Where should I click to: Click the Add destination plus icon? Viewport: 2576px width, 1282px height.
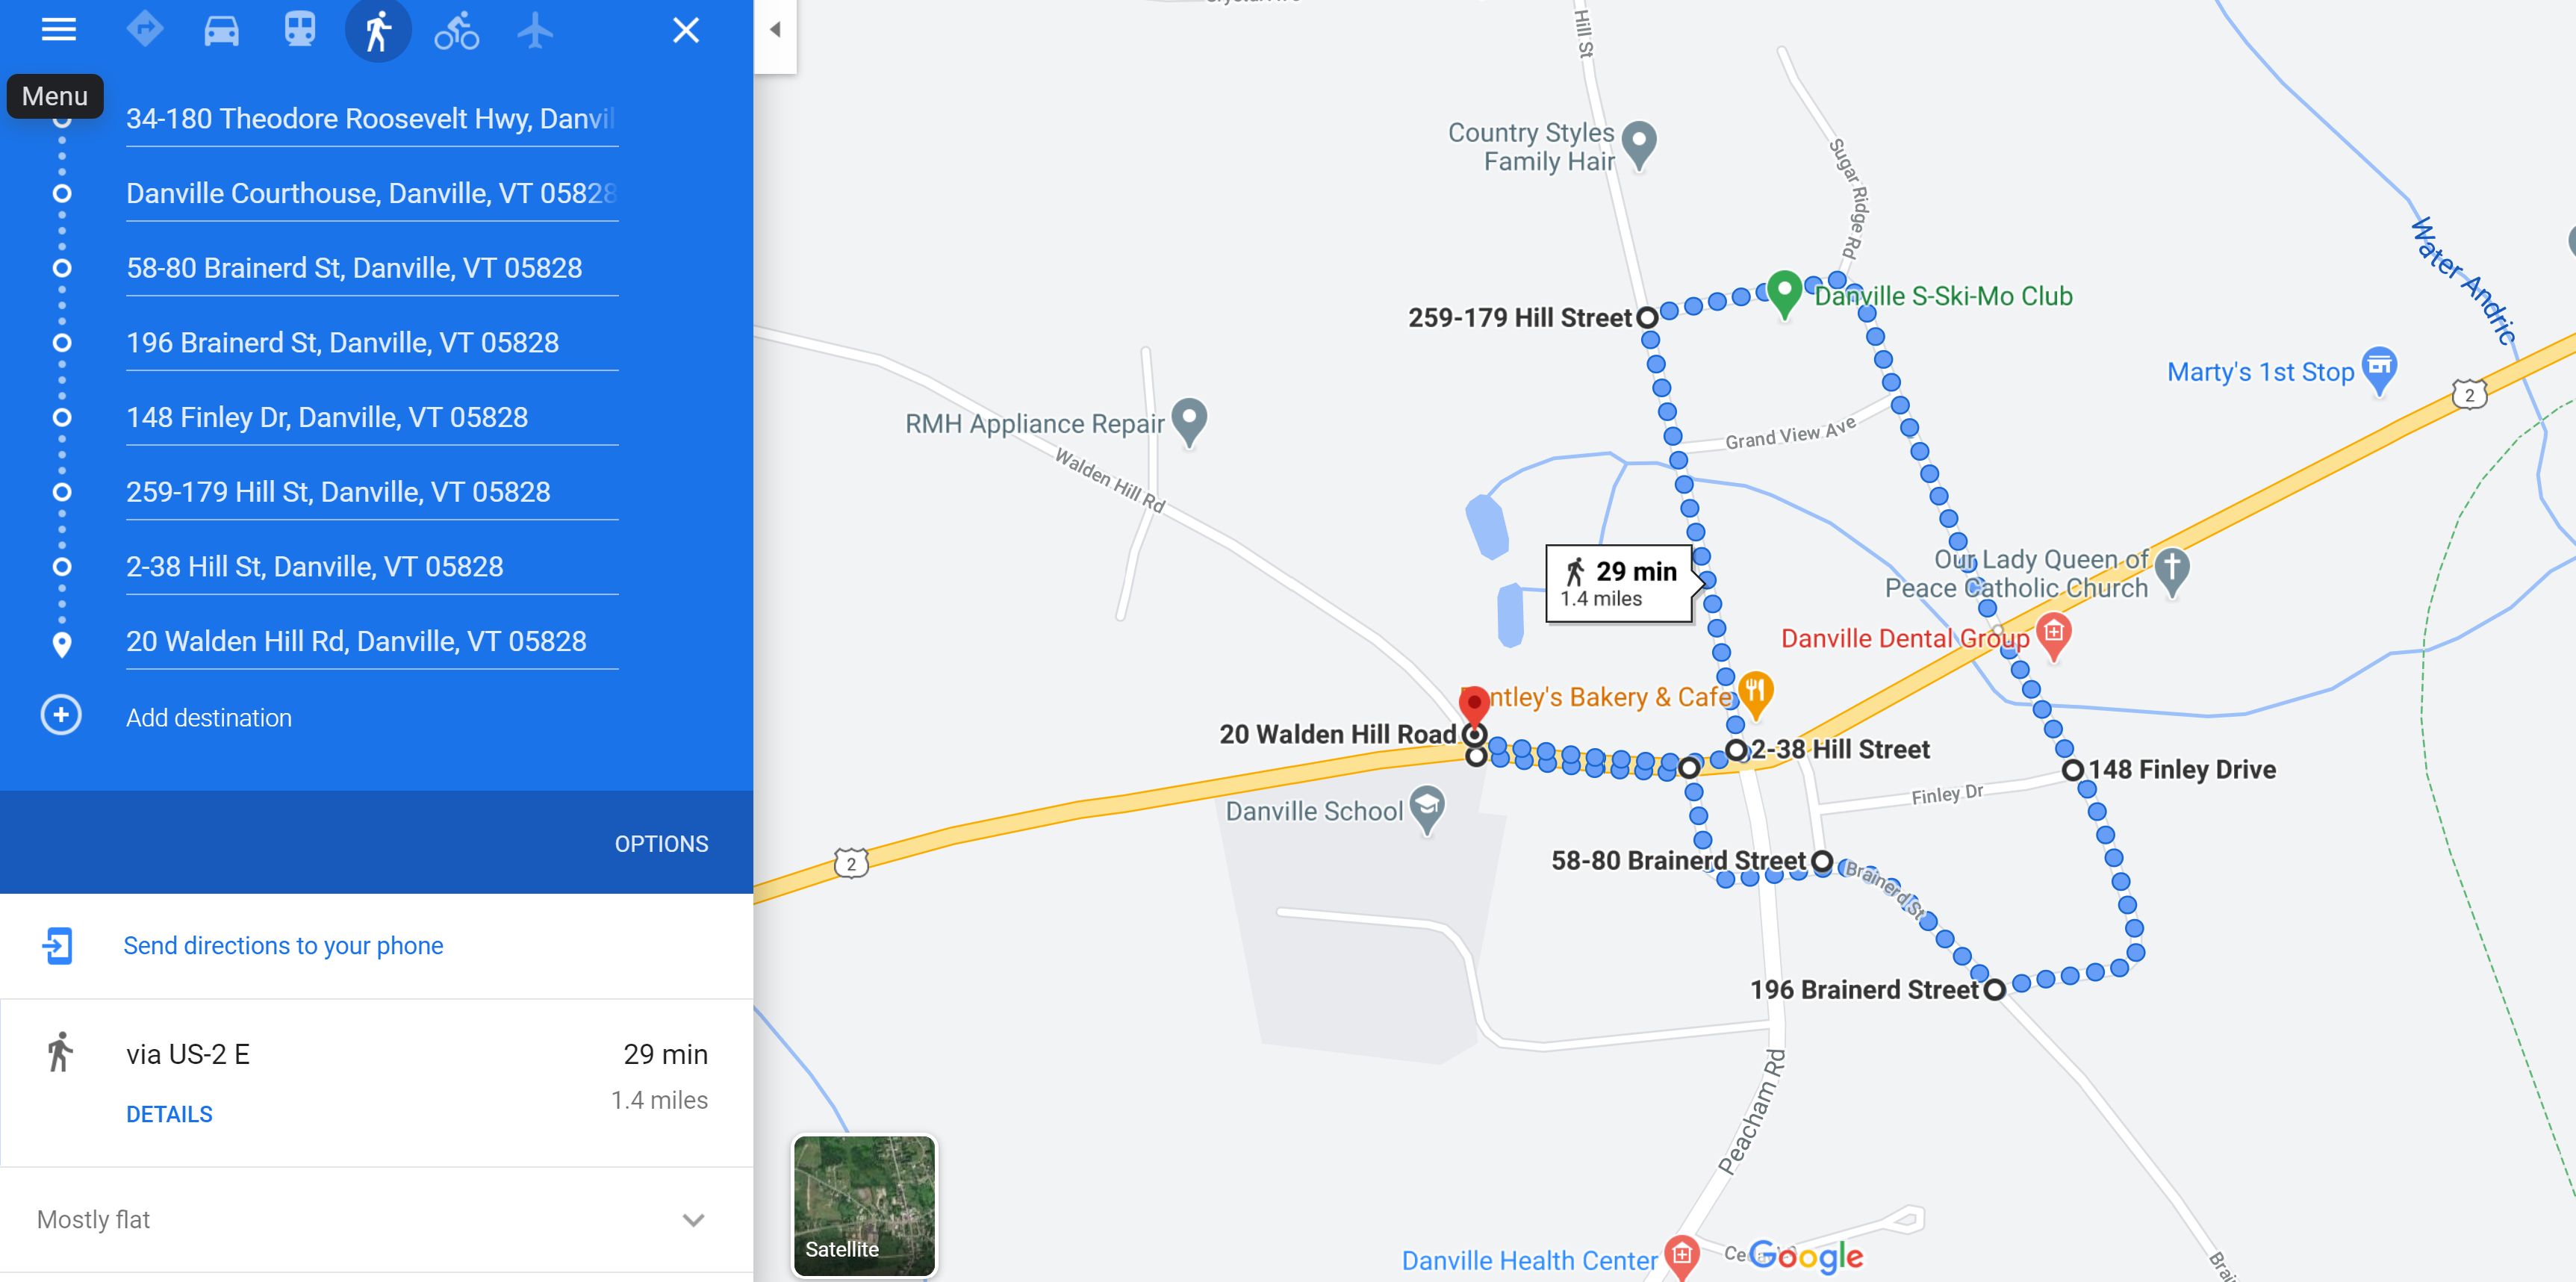tap(61, 715)
